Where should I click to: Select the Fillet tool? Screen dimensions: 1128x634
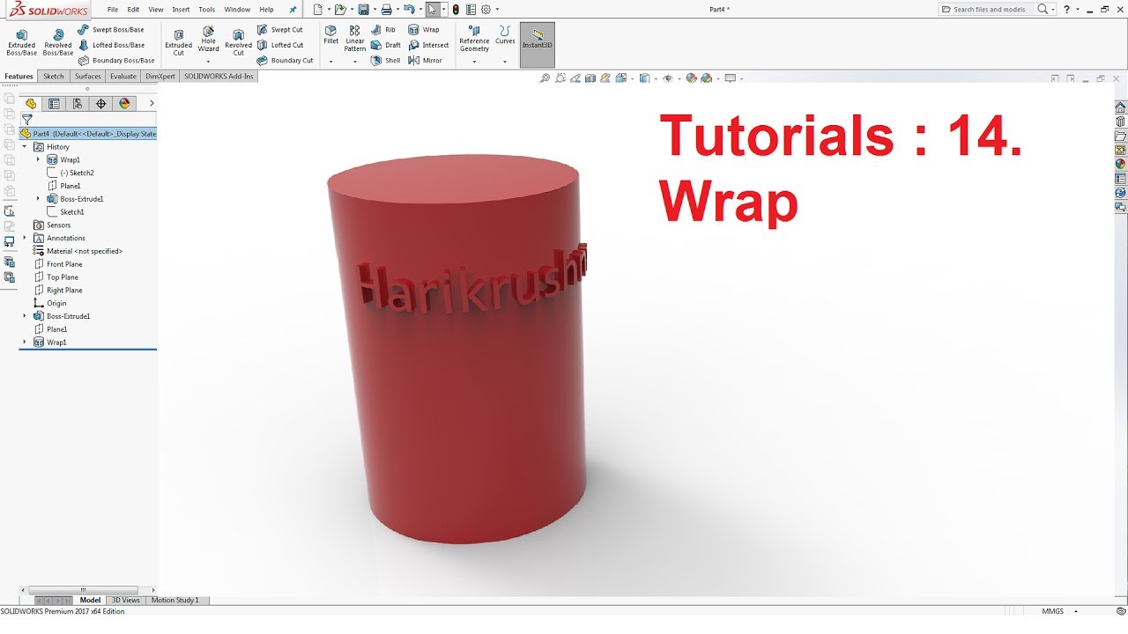[331, 35]
